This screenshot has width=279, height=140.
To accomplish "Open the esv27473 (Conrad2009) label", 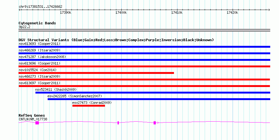I will [92, 103].
